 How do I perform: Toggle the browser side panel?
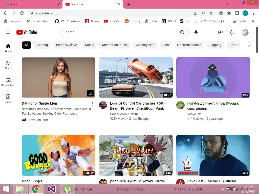coord(237,13)
